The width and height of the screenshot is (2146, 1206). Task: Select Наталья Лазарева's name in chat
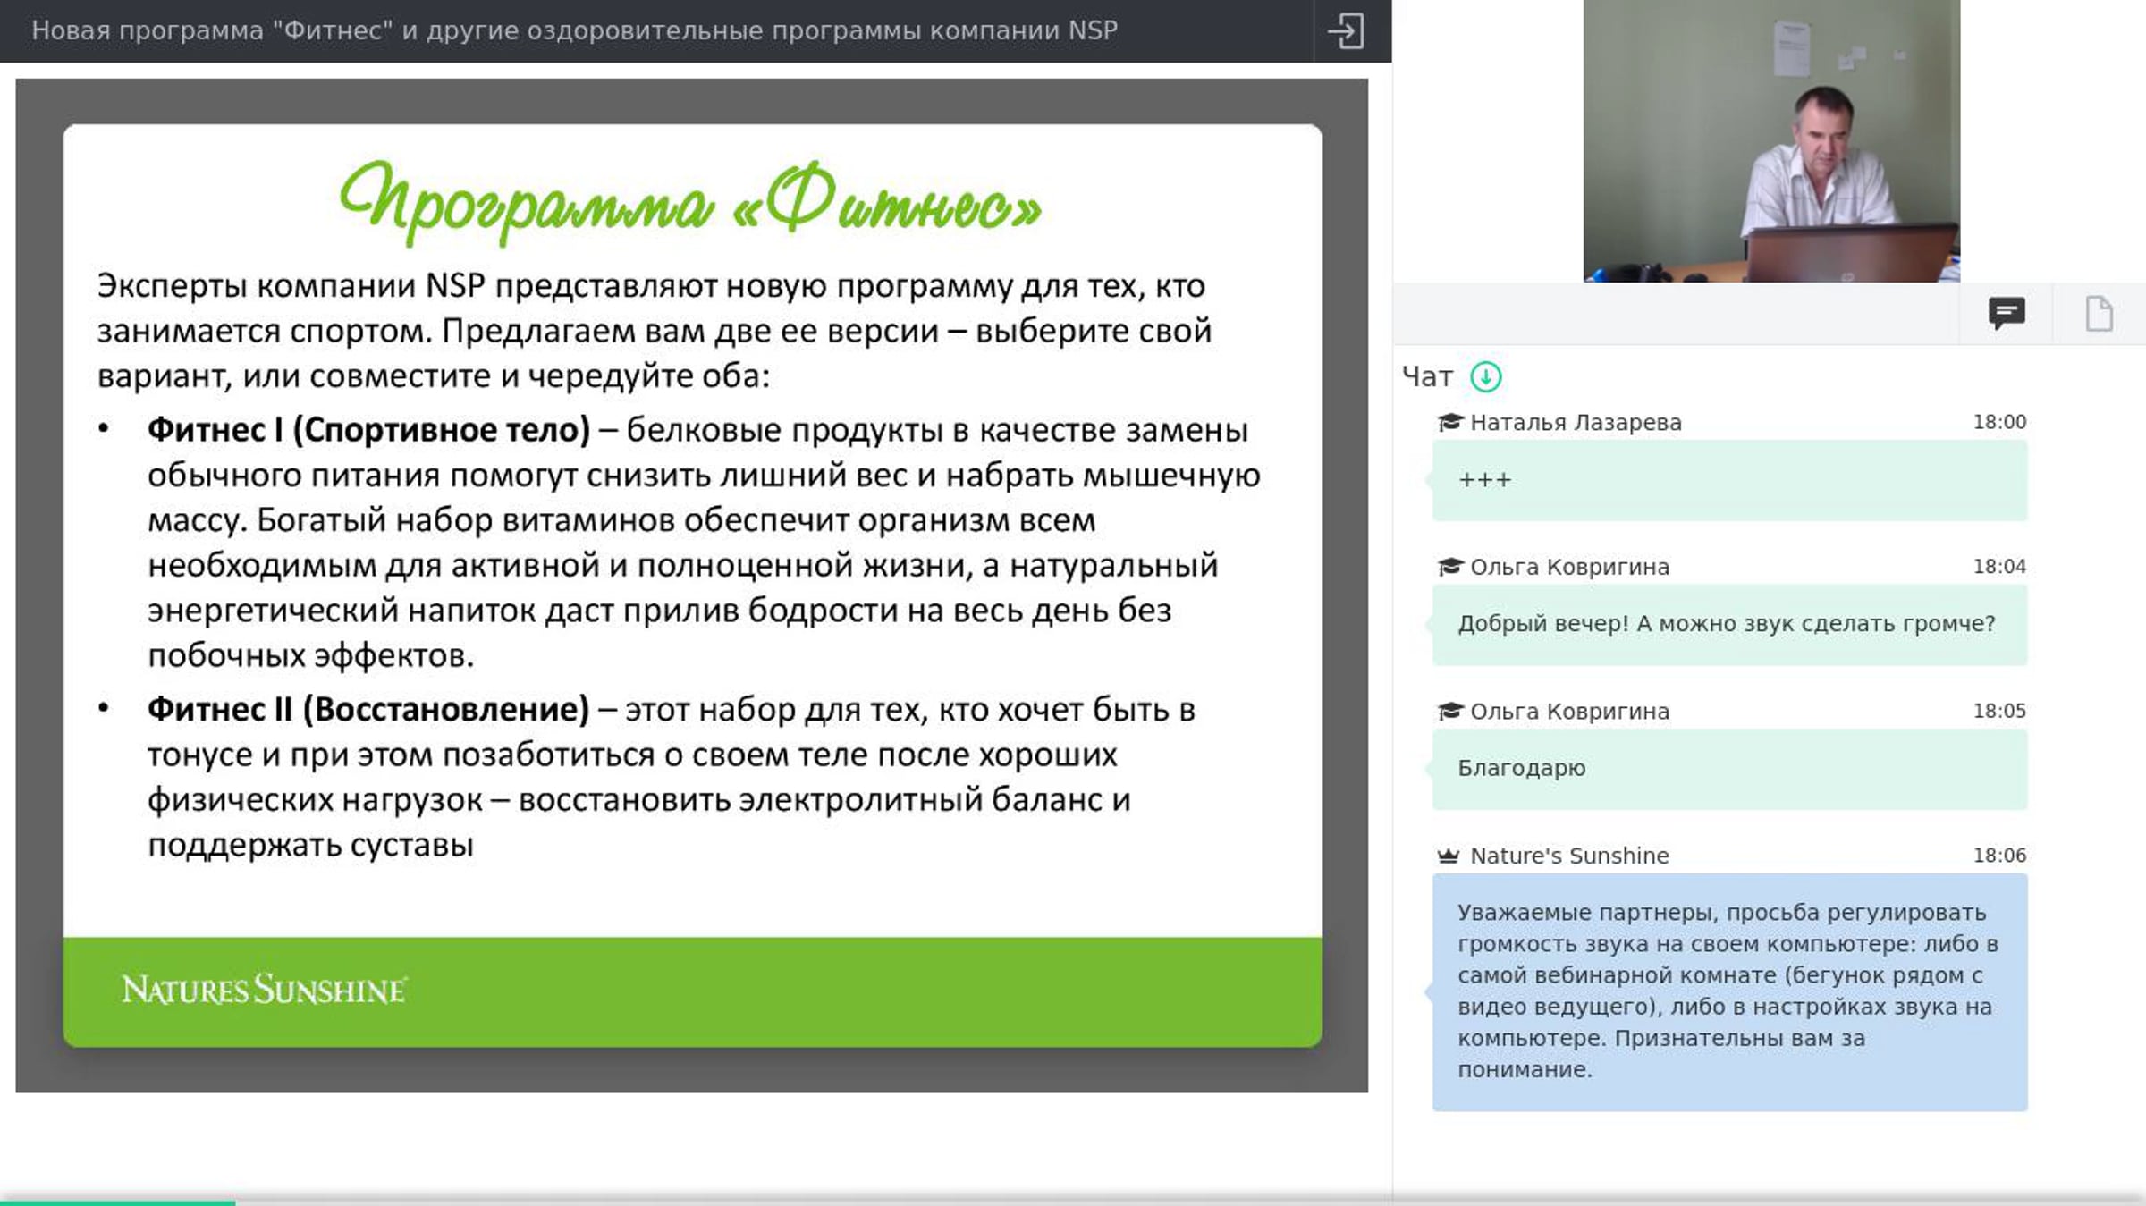pos(1576,423)
